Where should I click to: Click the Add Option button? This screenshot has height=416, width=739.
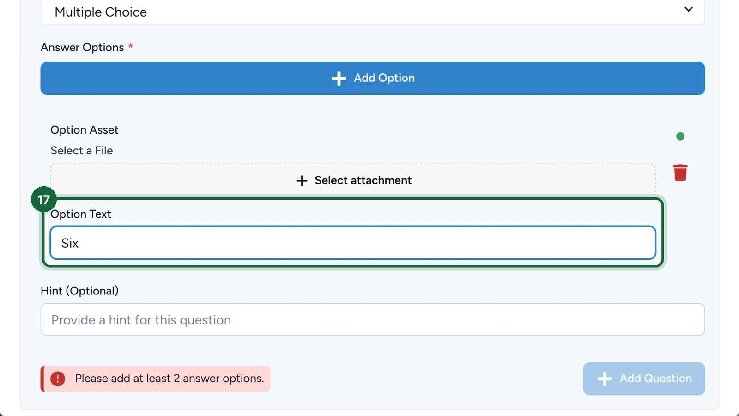[373, 78]
